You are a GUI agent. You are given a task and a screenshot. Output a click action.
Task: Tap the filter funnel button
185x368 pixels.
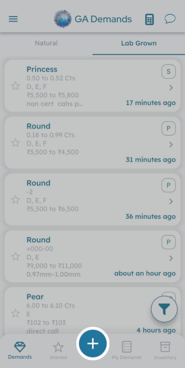click(164, 309)
